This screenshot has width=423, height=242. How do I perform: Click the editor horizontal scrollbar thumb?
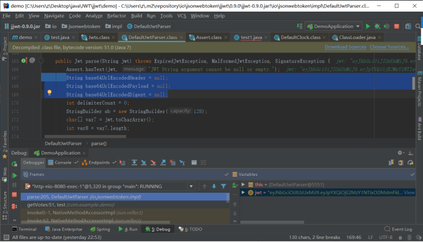pos(85,137)
